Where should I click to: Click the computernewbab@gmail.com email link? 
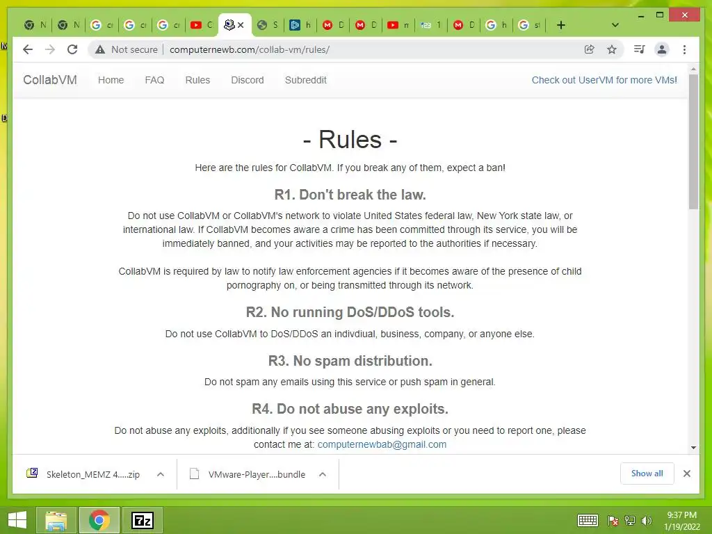[382, 444]
